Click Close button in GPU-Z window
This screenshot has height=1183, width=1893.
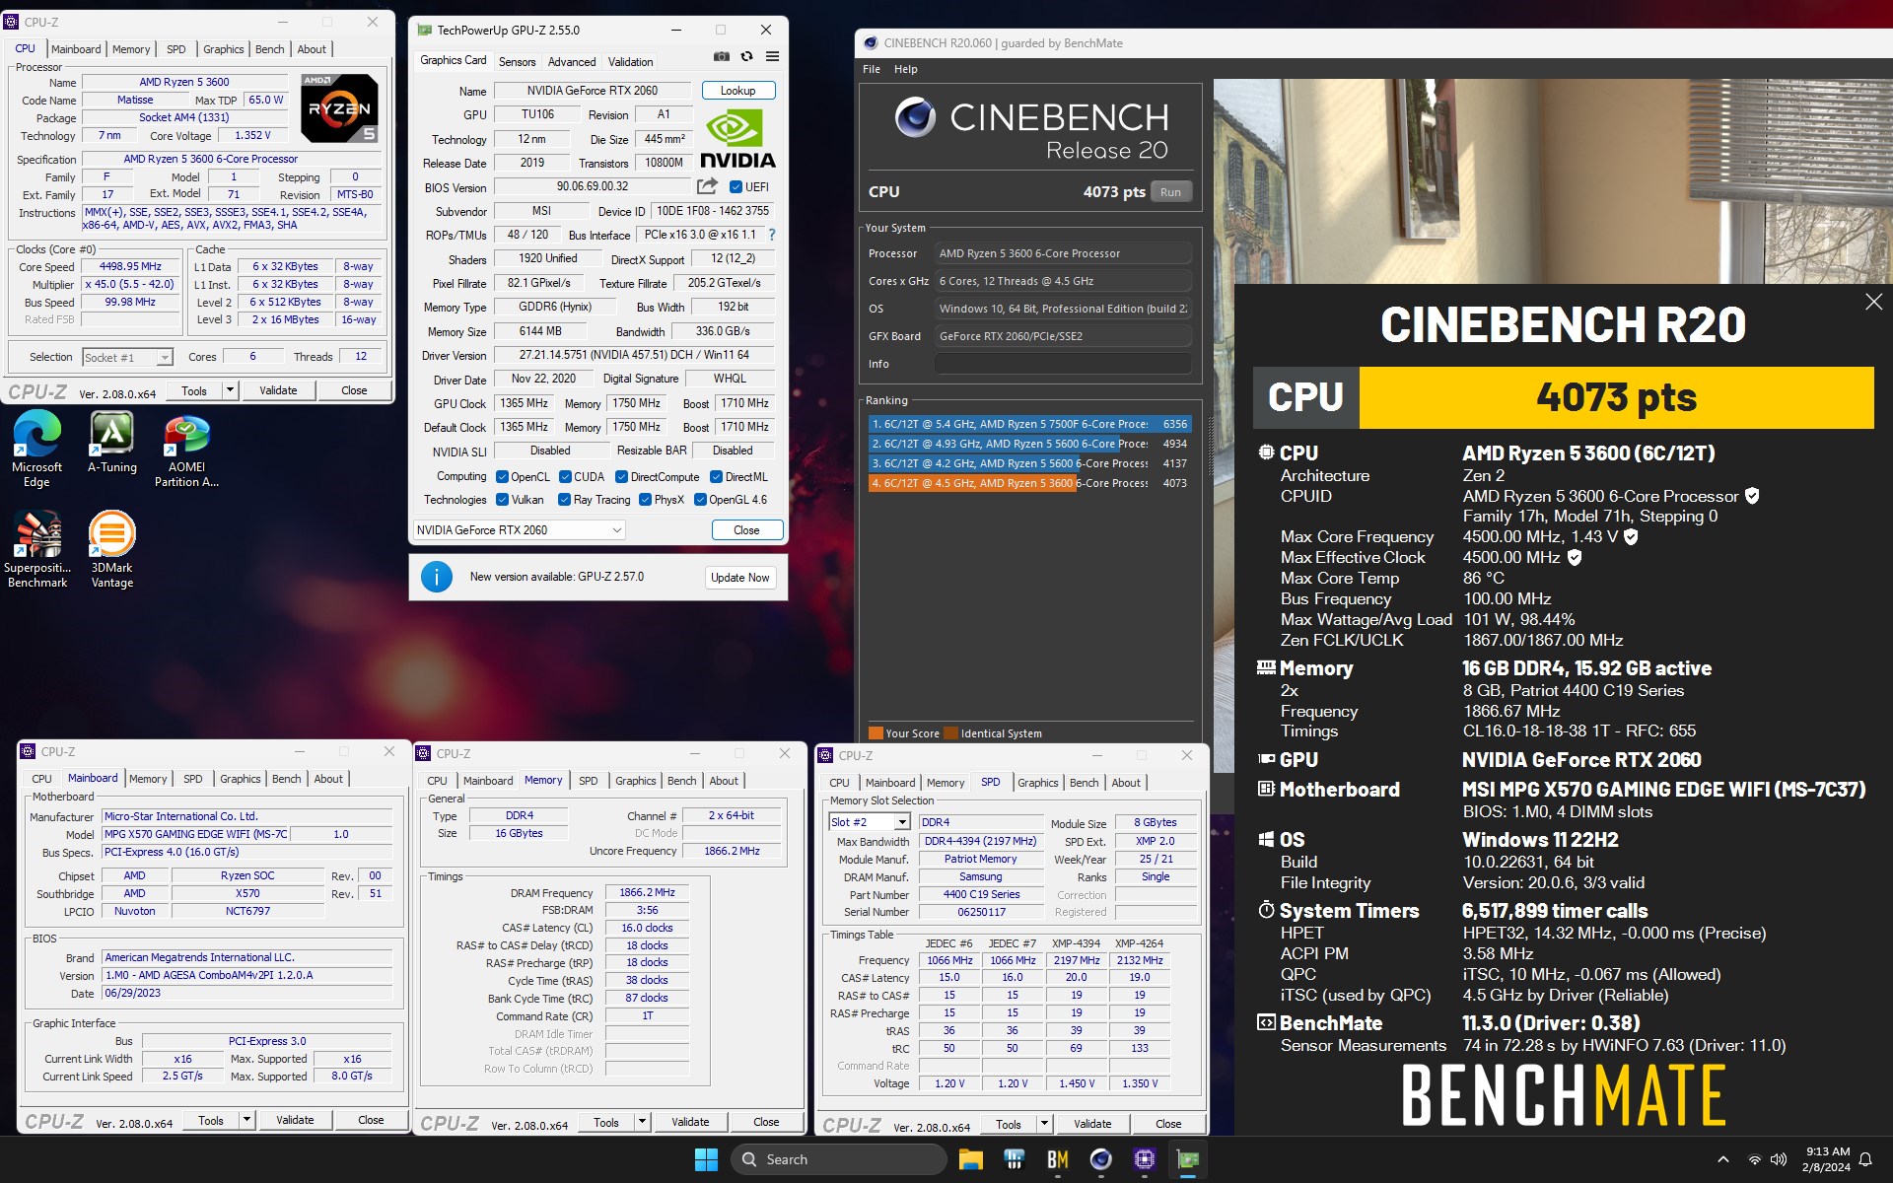746,530
